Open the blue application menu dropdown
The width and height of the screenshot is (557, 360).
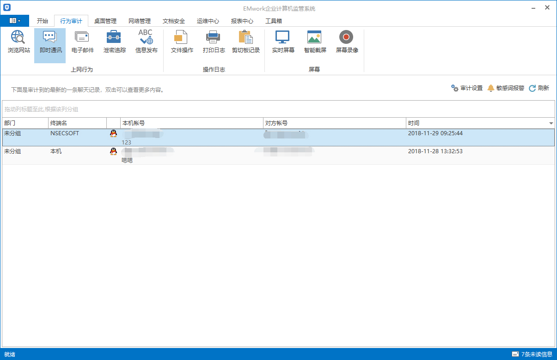[x=15, y=21]
